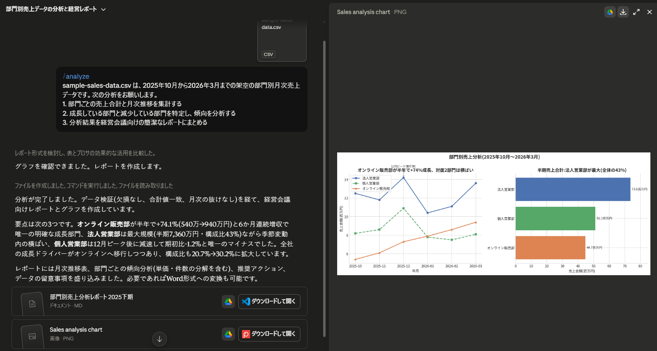Screen dimensions: 657x351
Task: Click the image icon of Sales analysis chart
Action: pos(32,336)
